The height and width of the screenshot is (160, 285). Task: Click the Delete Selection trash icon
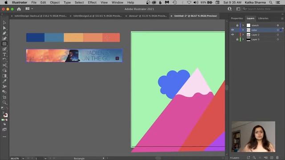[277, 158]
